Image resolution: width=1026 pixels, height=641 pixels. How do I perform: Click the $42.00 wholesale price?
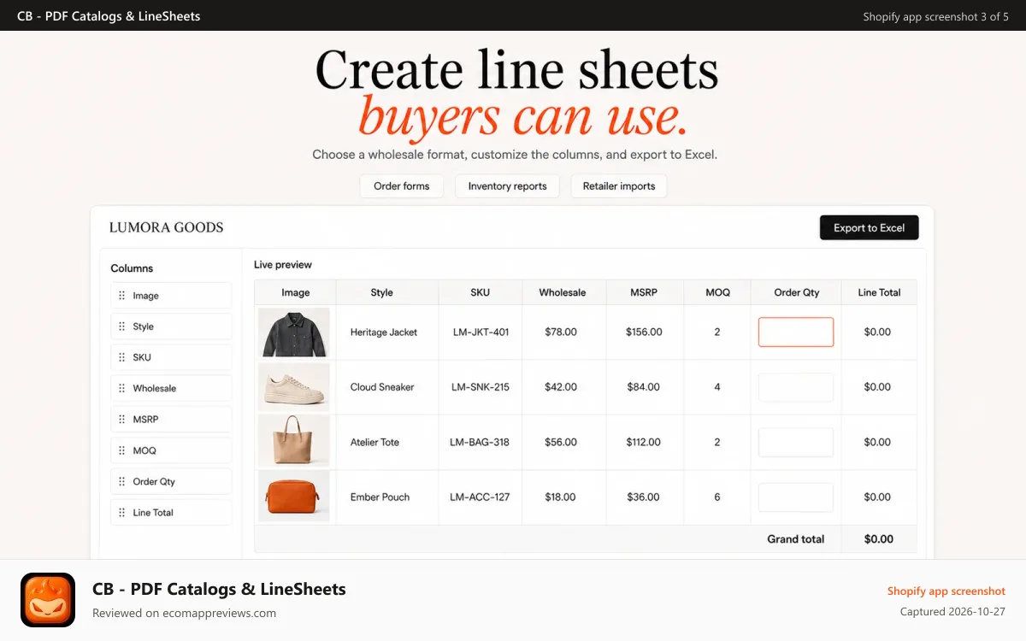click(x=561, y=387)
